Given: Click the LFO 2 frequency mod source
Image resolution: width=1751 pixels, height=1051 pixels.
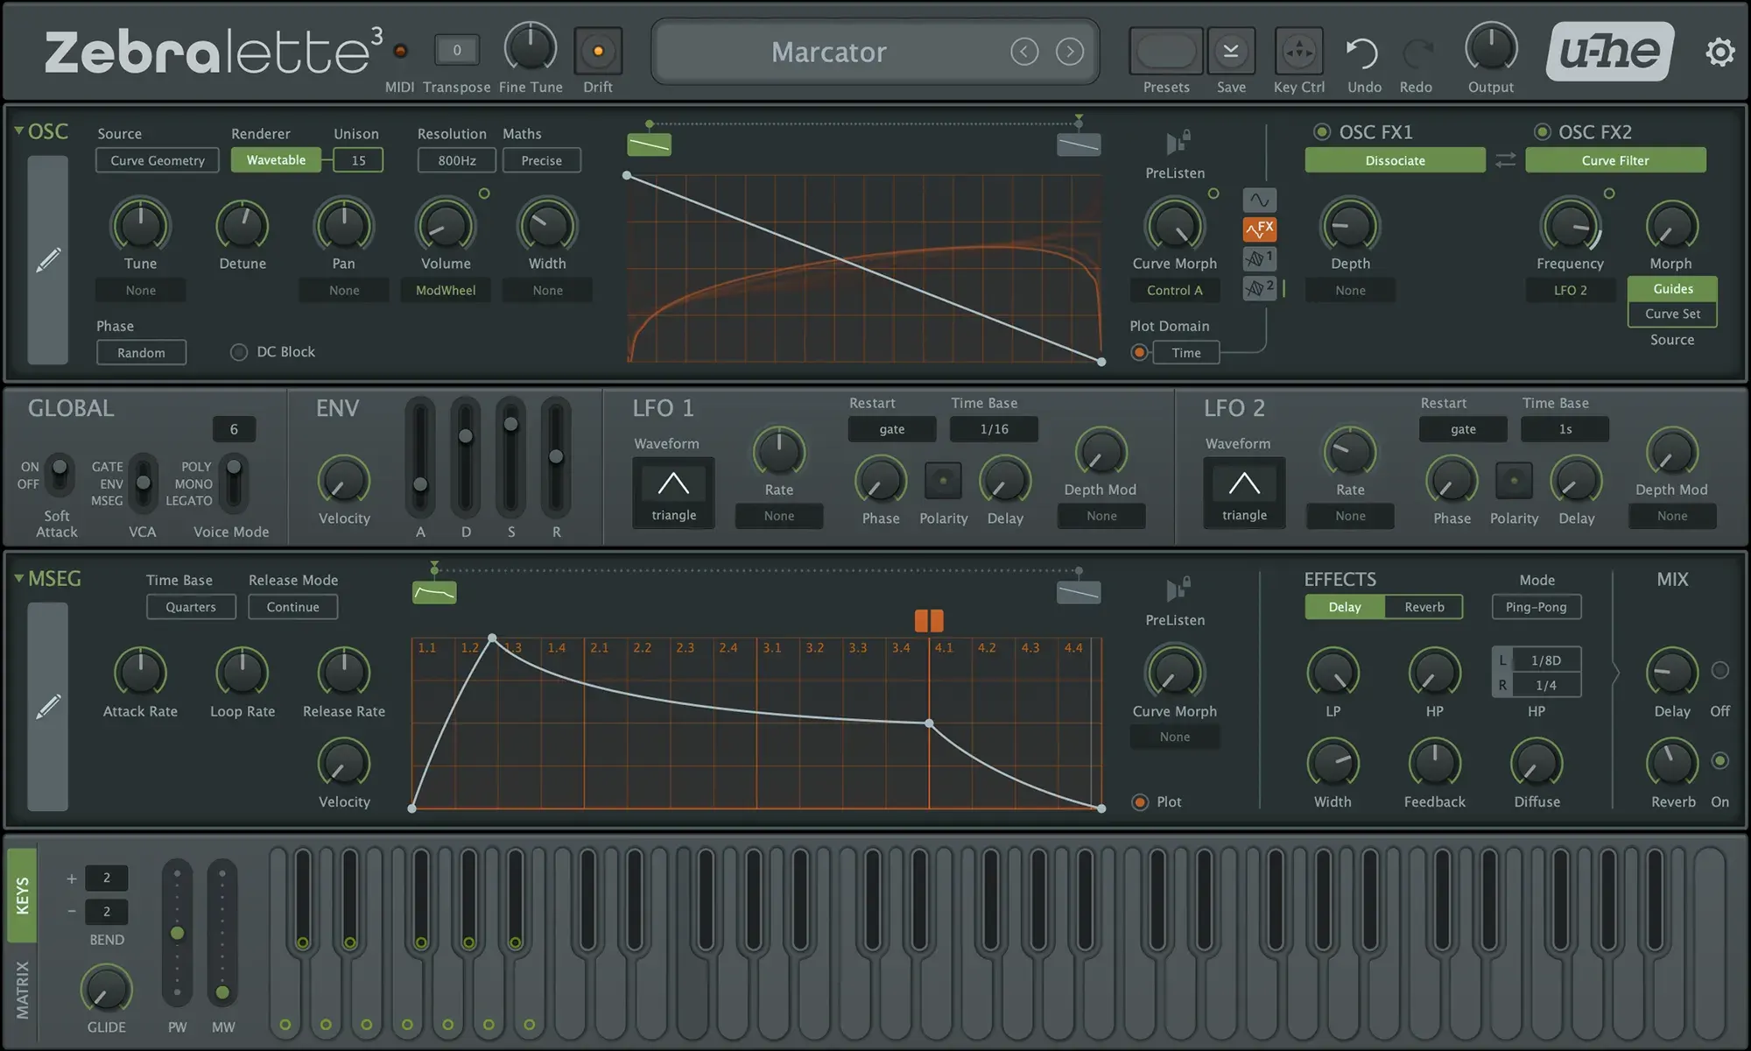Looking at the screenshot, I should click(1571, 291).
